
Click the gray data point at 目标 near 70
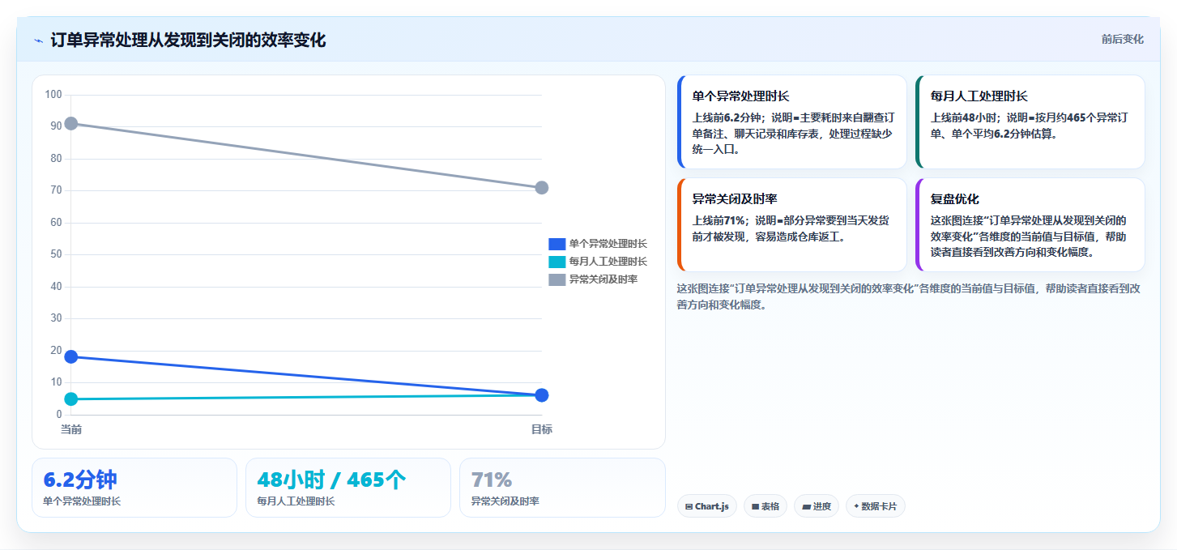(542, 188)
